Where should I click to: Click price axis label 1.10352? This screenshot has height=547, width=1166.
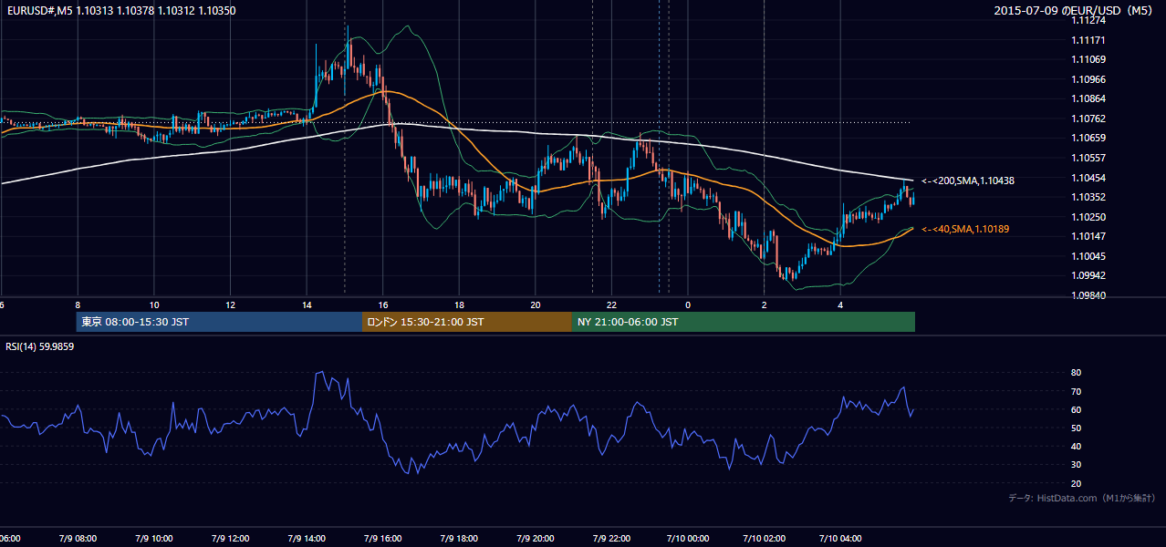1089,197
